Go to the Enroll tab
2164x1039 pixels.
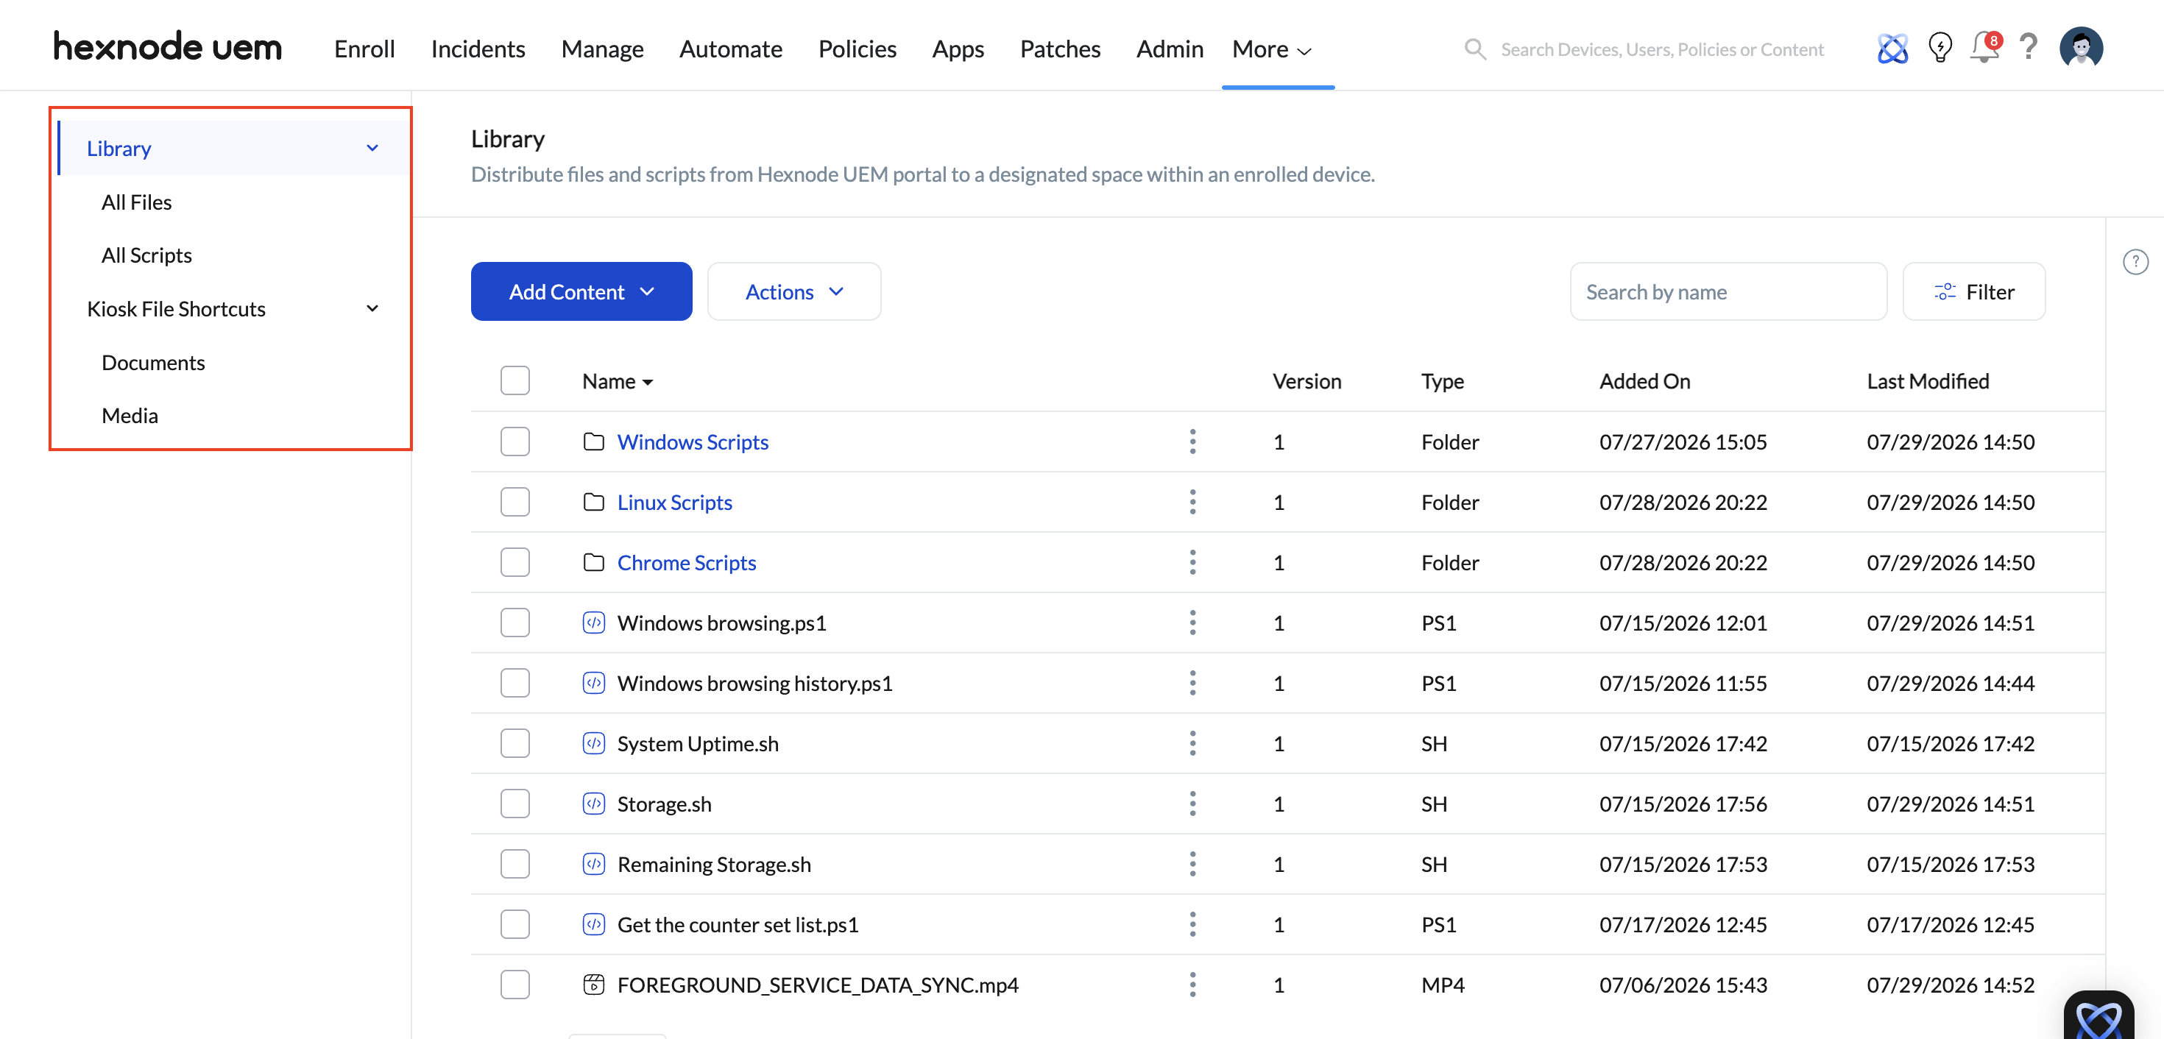(364, 49)
